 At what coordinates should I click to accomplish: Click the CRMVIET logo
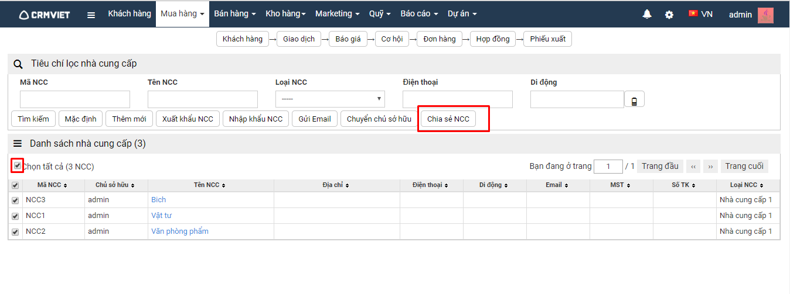(44, 15)
